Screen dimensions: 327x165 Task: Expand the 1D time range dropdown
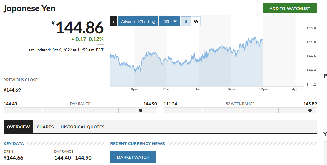click(x=169, y=21)
